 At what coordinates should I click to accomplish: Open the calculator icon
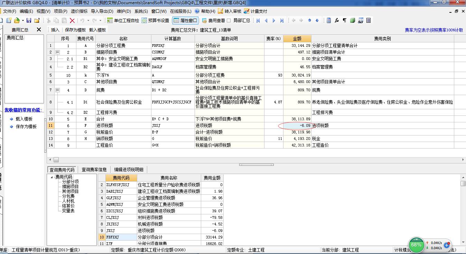329,21
